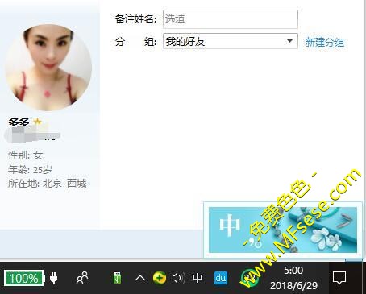366x294 pixels.
Task: Click the green circular tray icon
Action: [249, 278]
